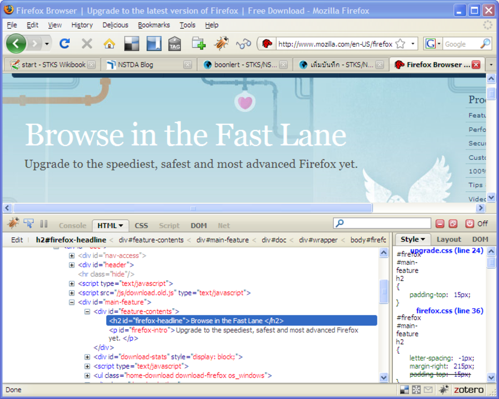Go to the Home page icon
This screenshot has height=399, width=499.
click(109, 44)
